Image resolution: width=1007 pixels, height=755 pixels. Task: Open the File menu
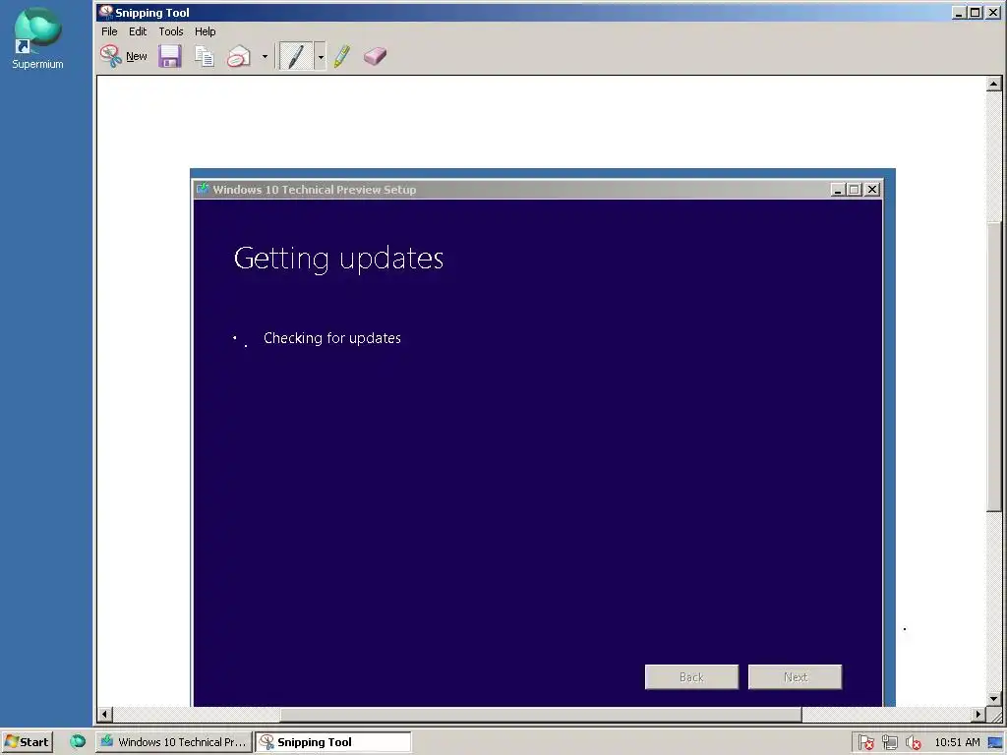[109, 31]
